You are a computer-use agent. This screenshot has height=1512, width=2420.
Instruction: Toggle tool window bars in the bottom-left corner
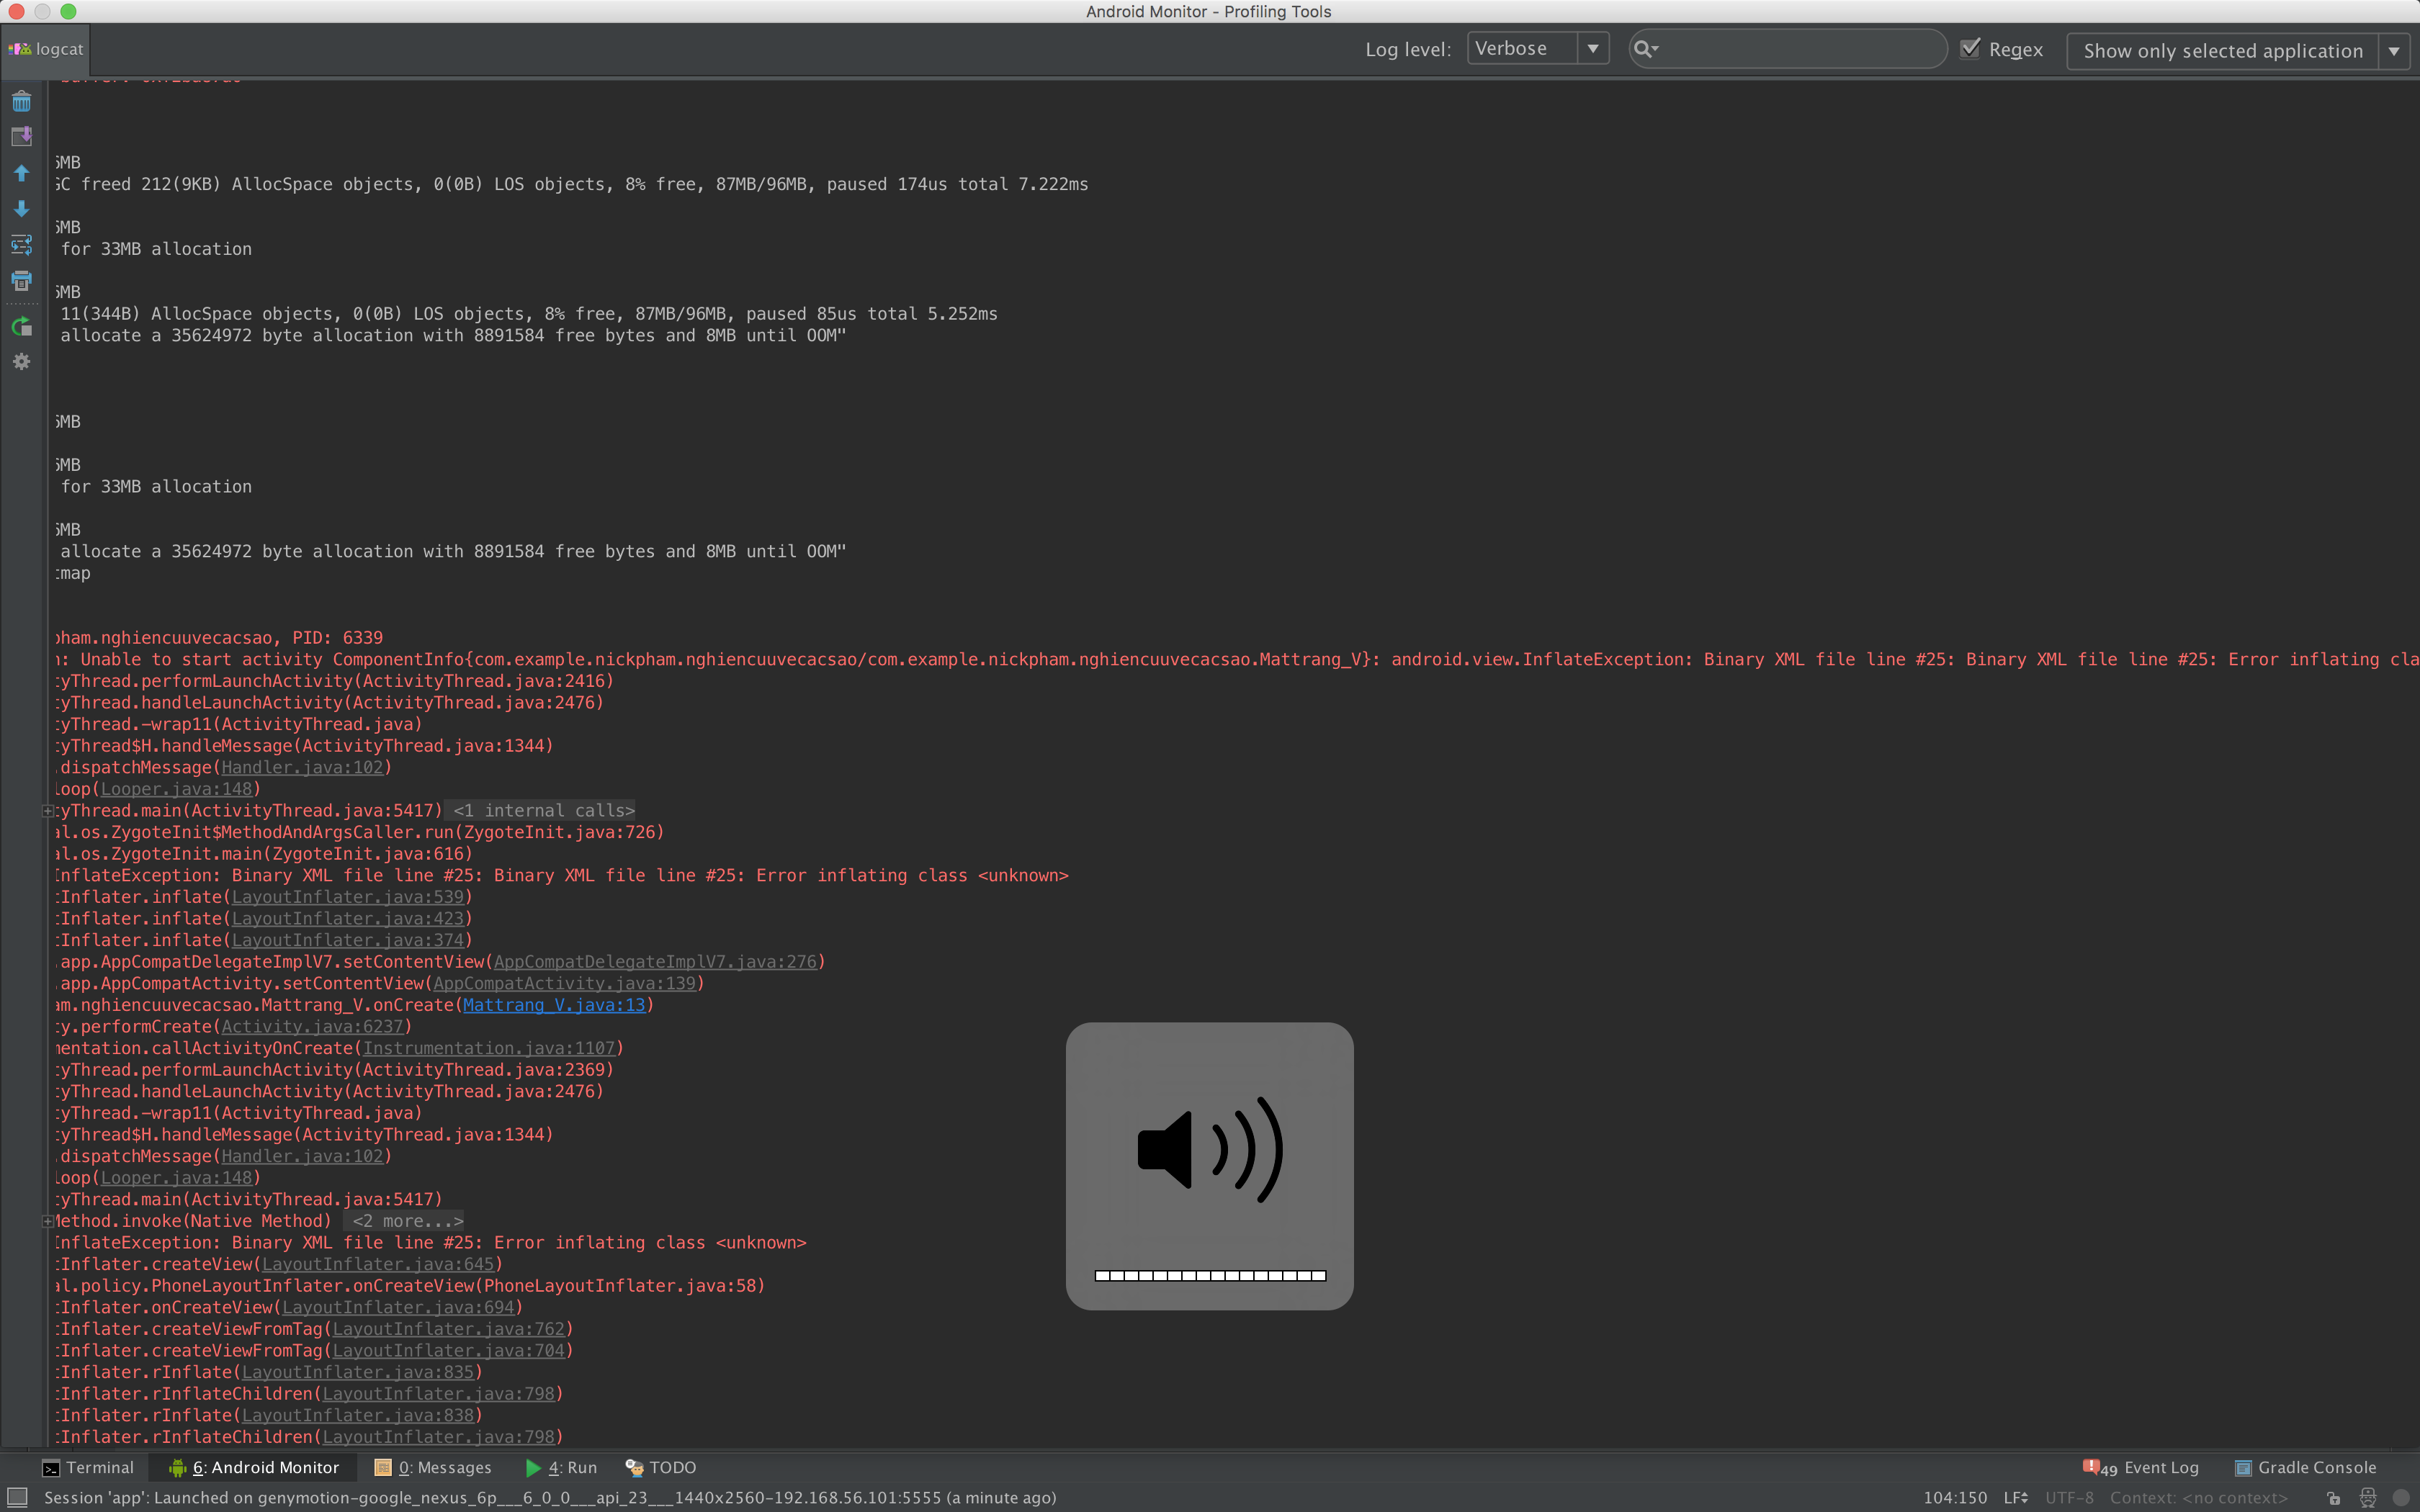coord(16,1497)
